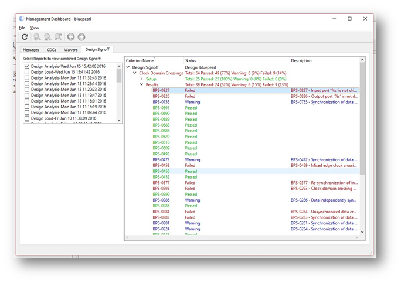Collapse the Clock Domain Crossings node
Screen dimensions: 401x283
coord(135,73)
